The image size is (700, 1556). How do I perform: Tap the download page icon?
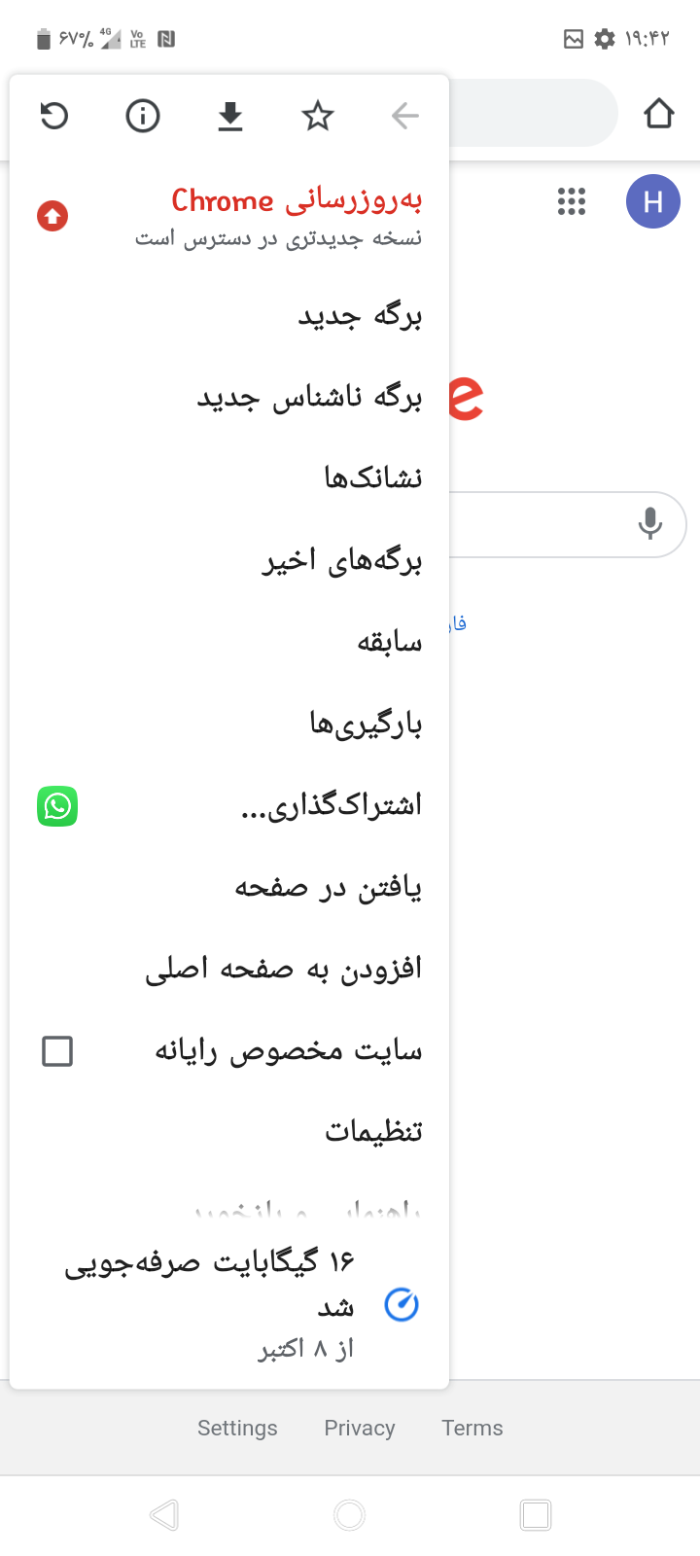coord(230,117)
